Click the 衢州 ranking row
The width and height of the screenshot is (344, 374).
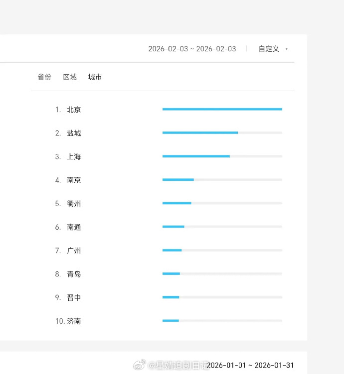tap(74, 204)
